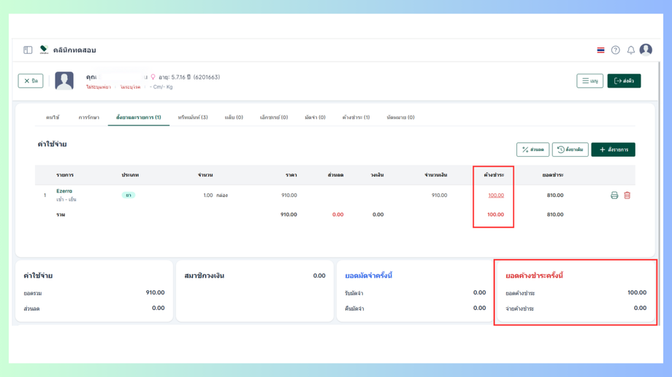Open the เมนู hamburger menu button

589,81
